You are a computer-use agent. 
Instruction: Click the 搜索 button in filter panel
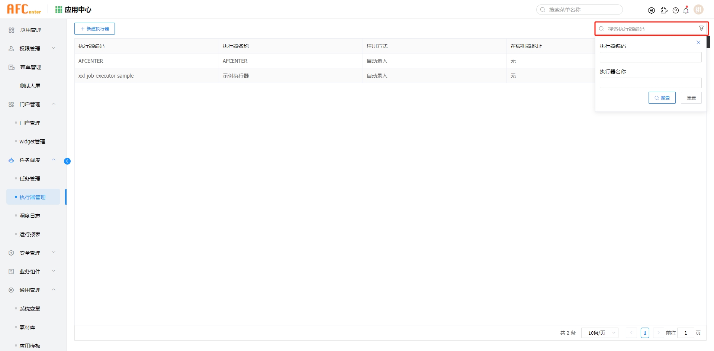[x=662, y=98]
